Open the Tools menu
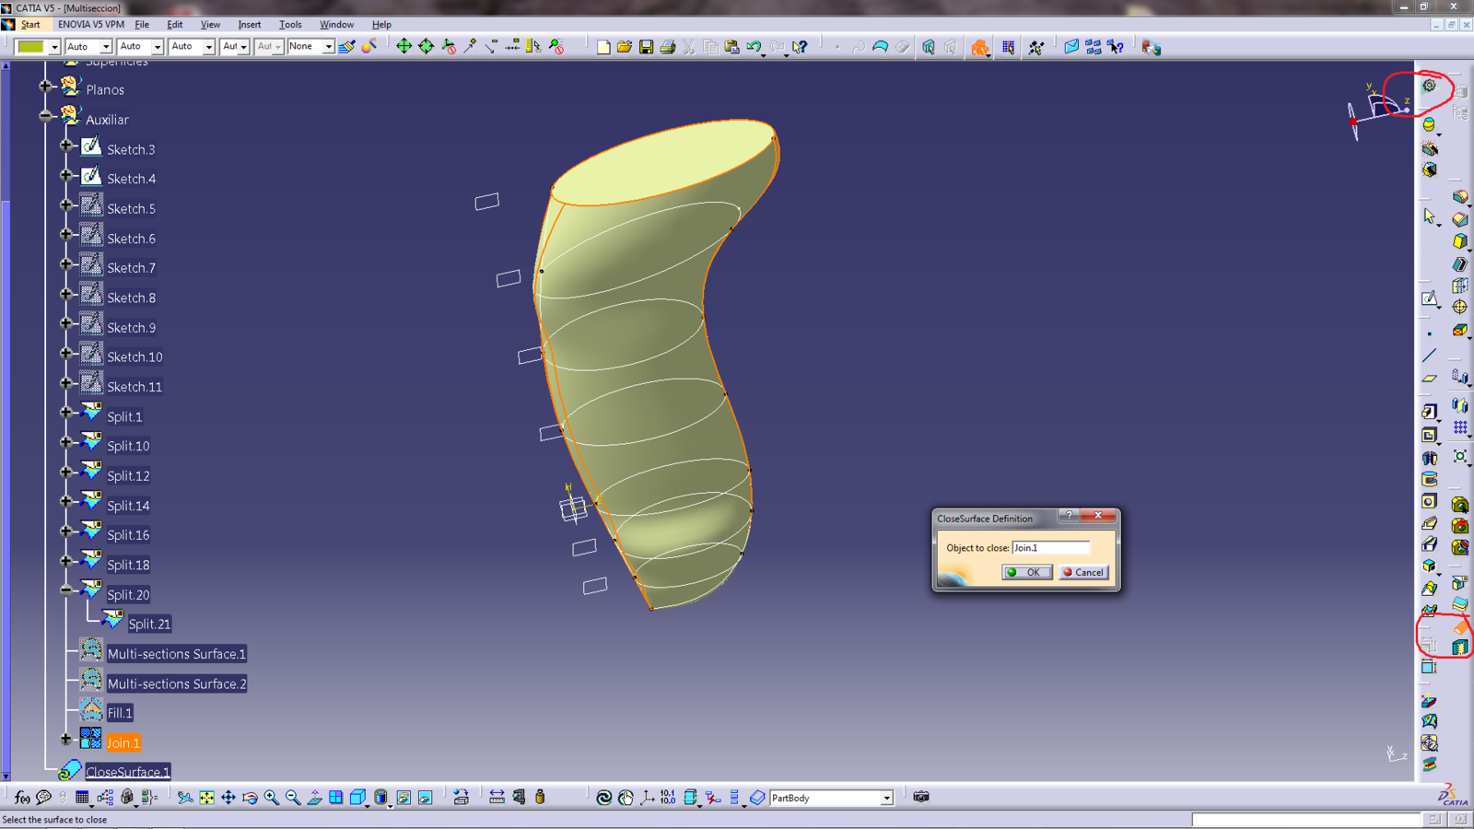Screen dimensions: 1474x829 coord(290,25)
